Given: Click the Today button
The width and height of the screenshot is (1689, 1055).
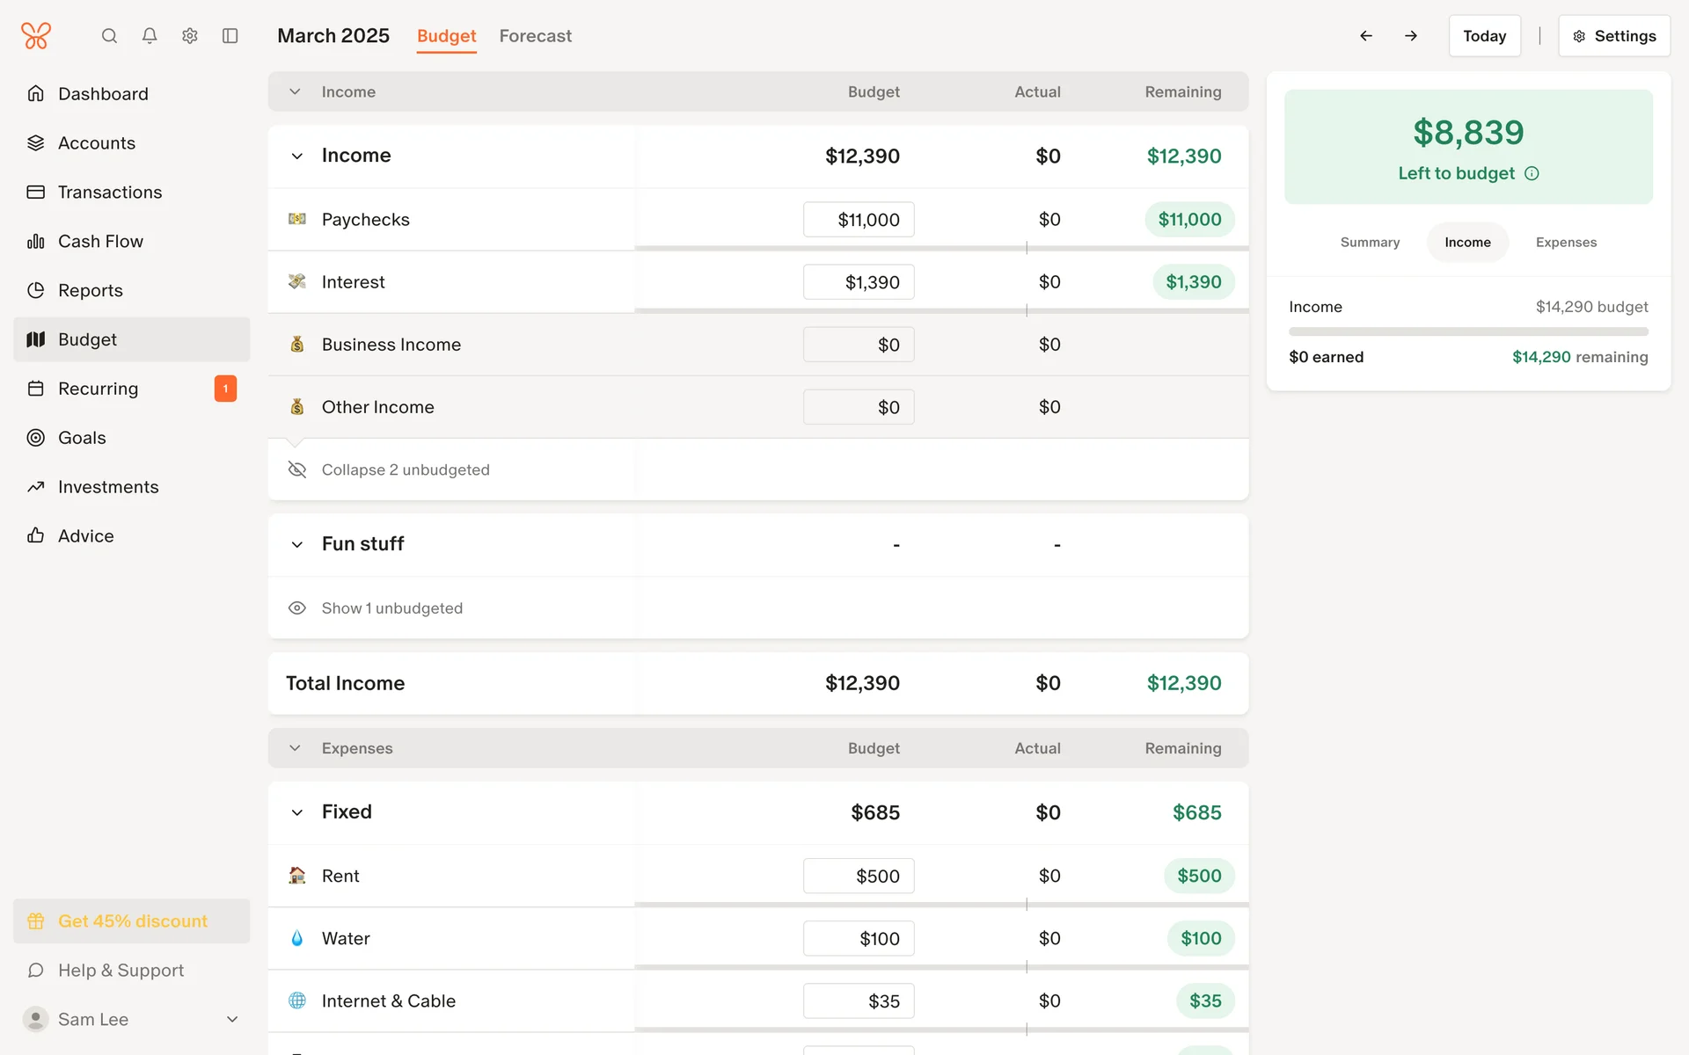Looking at the screenshot, I should (1484, 36).
